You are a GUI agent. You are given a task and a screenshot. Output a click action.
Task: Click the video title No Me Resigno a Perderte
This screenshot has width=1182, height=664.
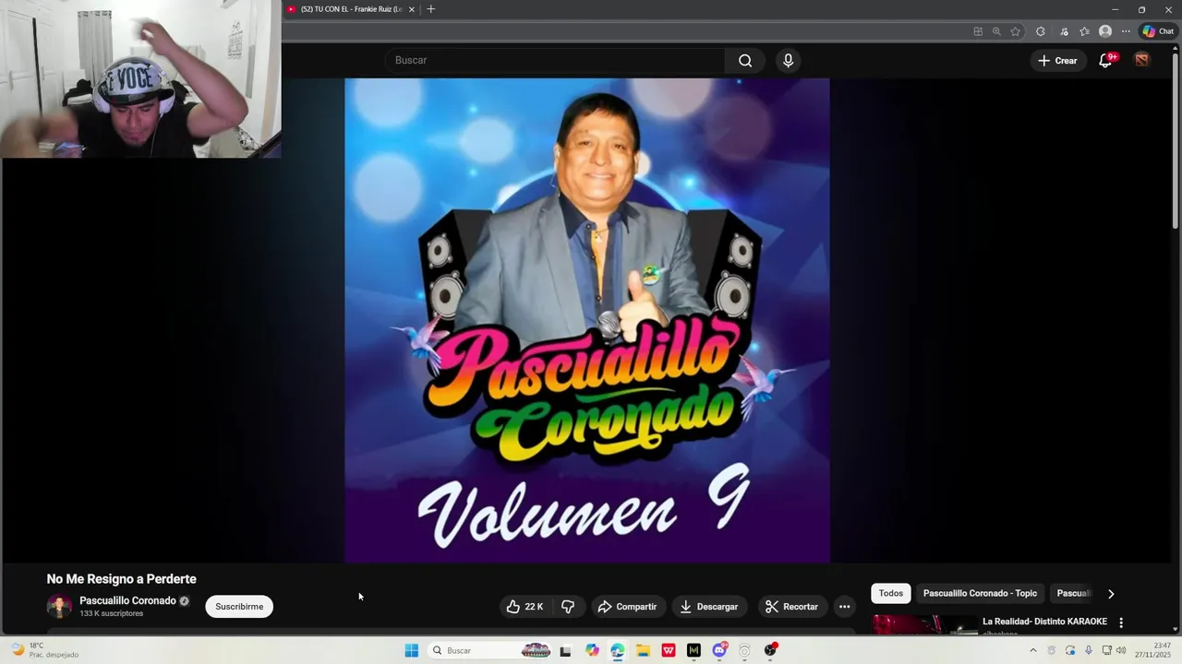122,579
